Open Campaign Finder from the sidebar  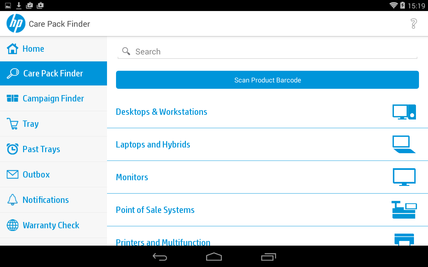(53, 98)
